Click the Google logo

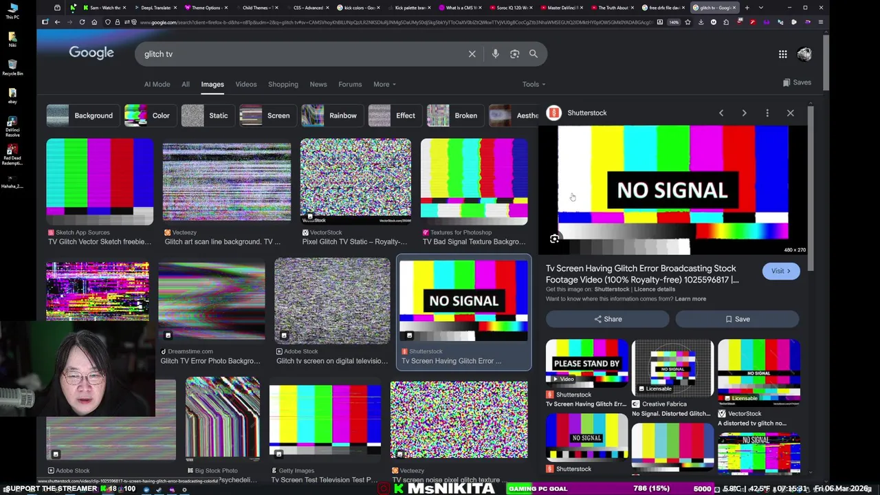(x=91, y=53)
